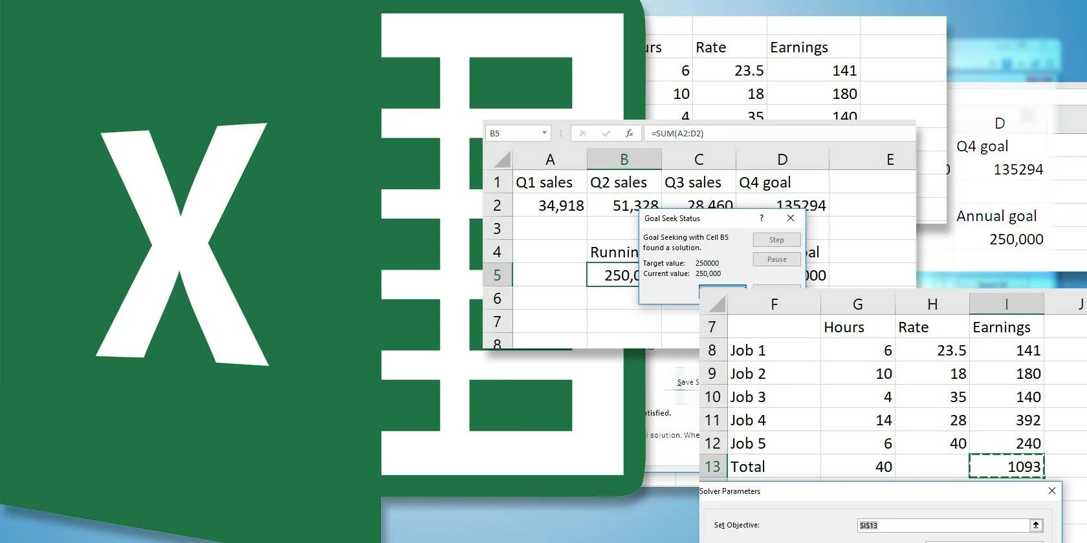Close the Goal Seek Status dialog

(791, 218)
